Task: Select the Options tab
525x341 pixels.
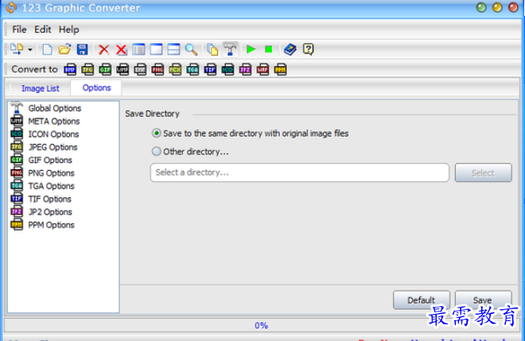Action: 96,87
